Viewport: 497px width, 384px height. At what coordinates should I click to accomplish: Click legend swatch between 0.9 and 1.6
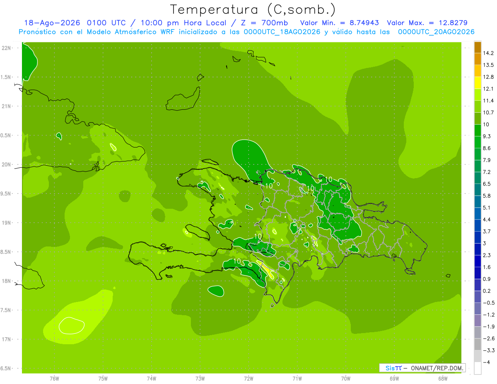pyautogui.click(x=478, y=273)
